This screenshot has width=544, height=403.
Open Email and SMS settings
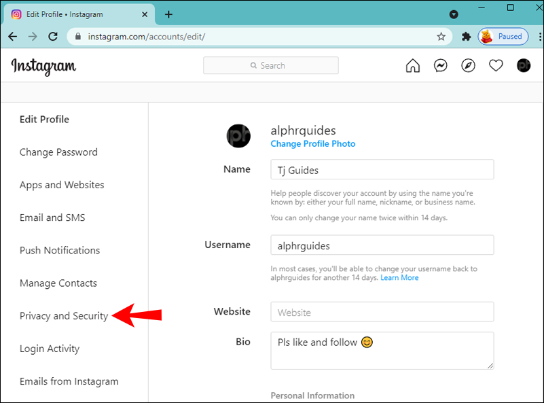tap(52, 217)
